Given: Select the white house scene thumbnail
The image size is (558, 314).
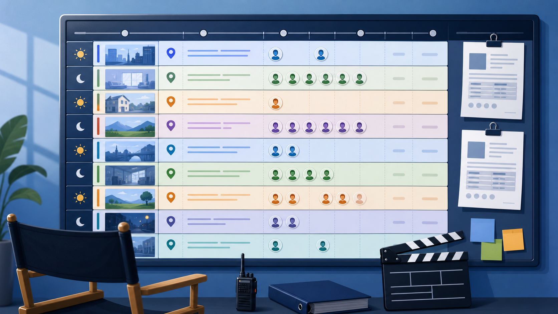Looking at the screenshot, I should (x=130, y=103).
